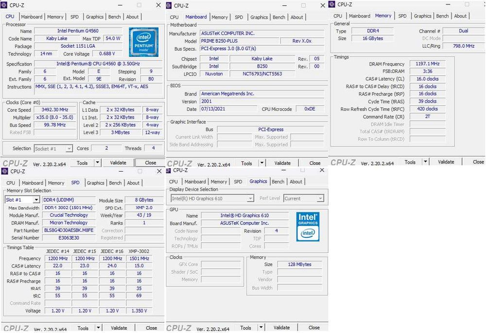
Task: Click the CPU-Z title icon in the Mainboard window
Action: click(x=169, y=5)
